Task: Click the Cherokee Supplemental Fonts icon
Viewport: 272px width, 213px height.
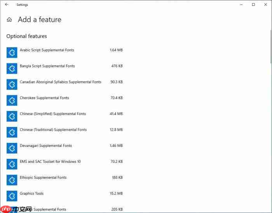Action: (12, 100)
